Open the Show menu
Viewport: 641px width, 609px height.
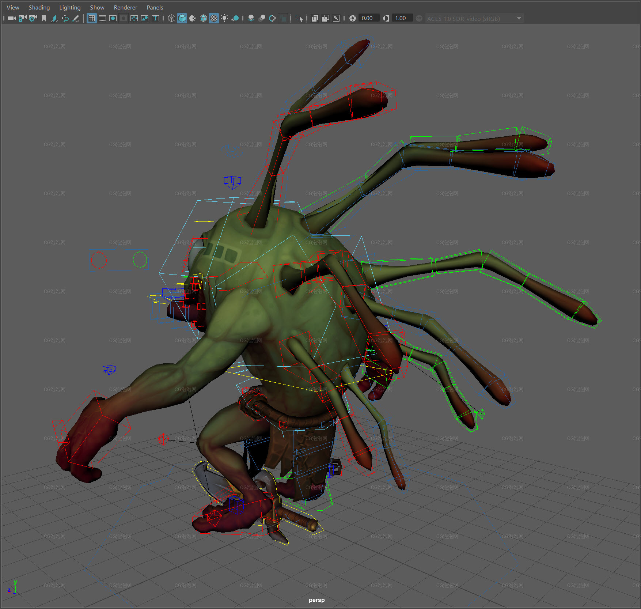coord(97,7)
